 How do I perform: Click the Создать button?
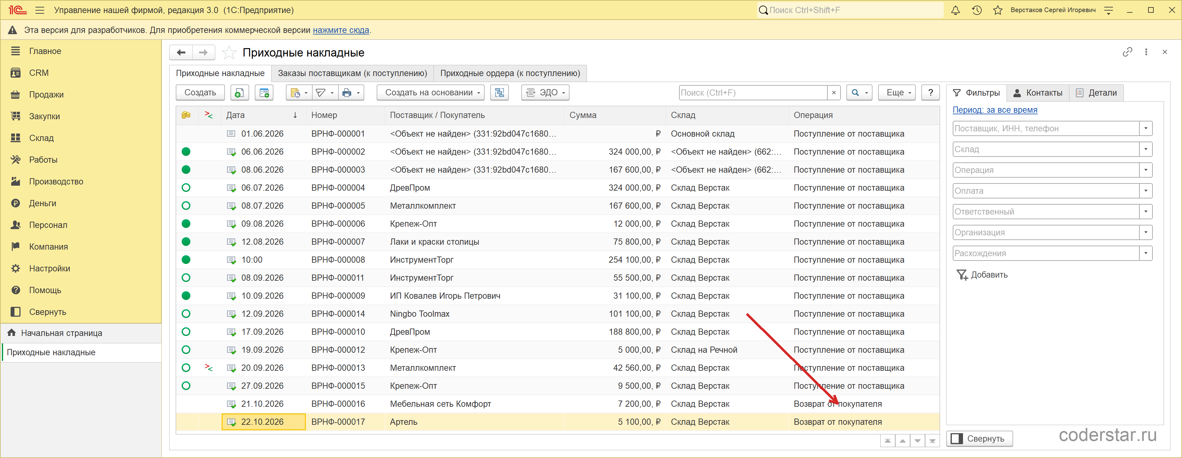click(200, 93)
